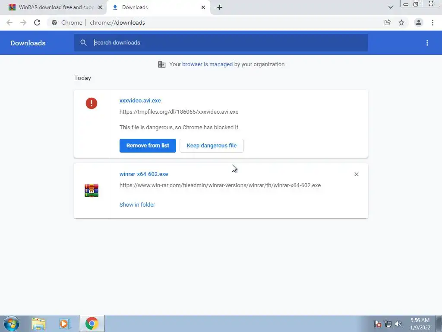
Task: Share this page icon in address bar
Action: 387,22
